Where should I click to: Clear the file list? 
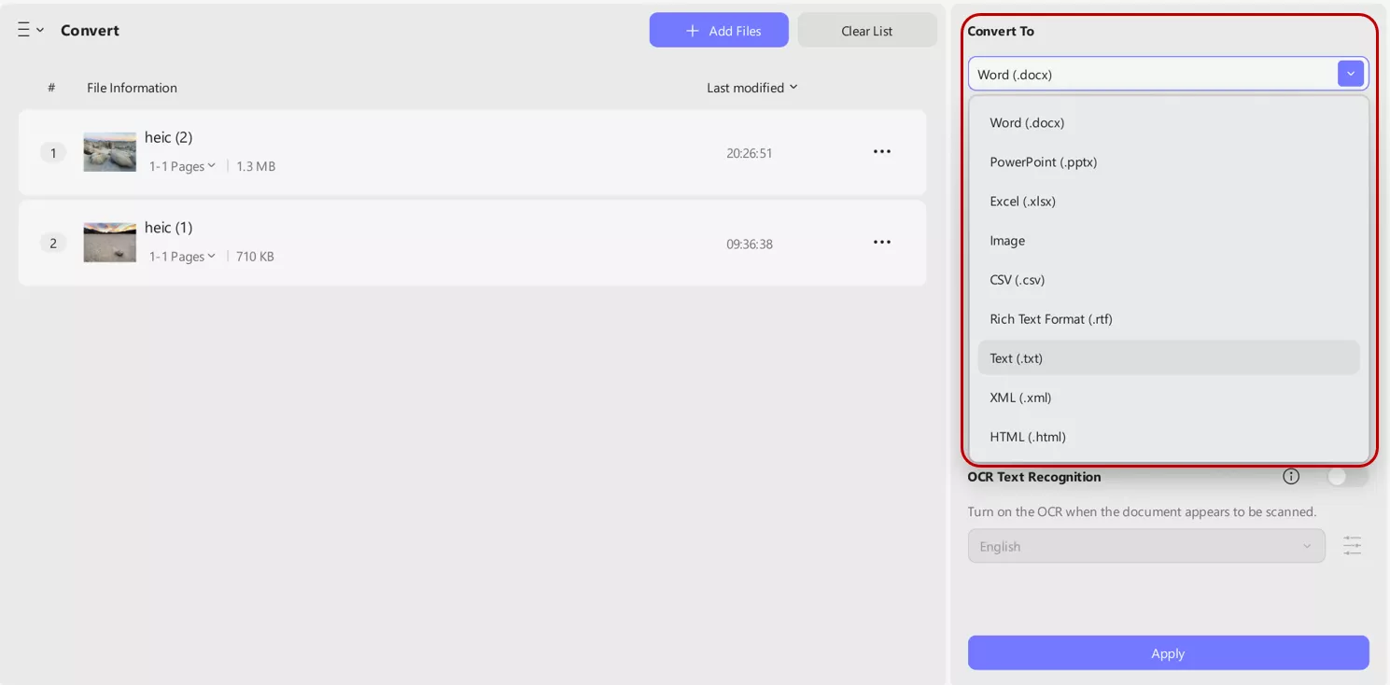pyautogui.click(x=866, y=30)
